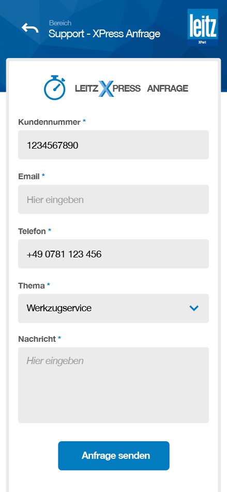Expand the Thema dropdown chevron
Viewport: 227px width, 492px height.
194,309
